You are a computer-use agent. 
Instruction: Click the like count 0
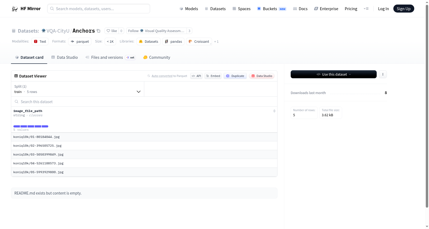point(121,31)
